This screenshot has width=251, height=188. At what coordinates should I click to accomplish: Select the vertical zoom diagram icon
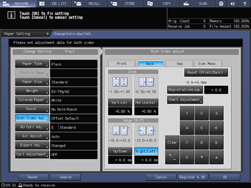pos(120,82)
